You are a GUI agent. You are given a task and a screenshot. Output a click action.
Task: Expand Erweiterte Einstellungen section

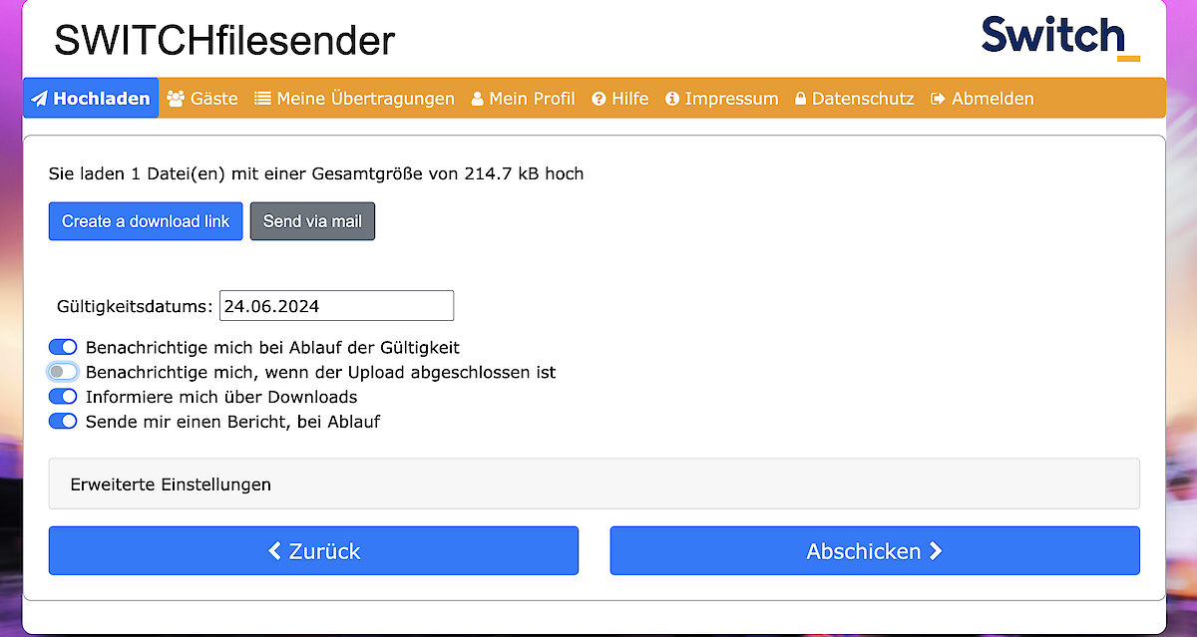[x=594, y=484]
